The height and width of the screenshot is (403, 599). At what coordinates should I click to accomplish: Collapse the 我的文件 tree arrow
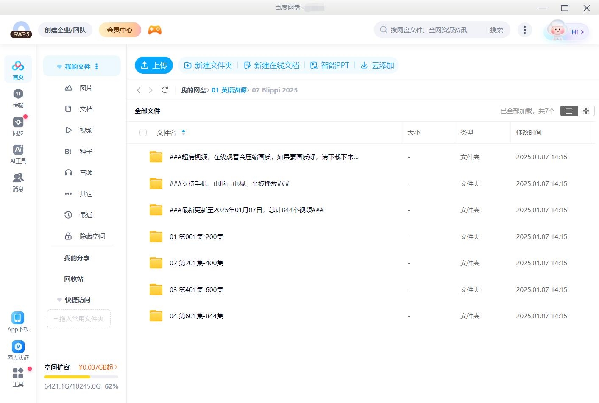coord(59,67)
